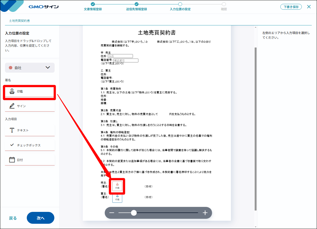Close the editor with the X icon

(309, 7)
